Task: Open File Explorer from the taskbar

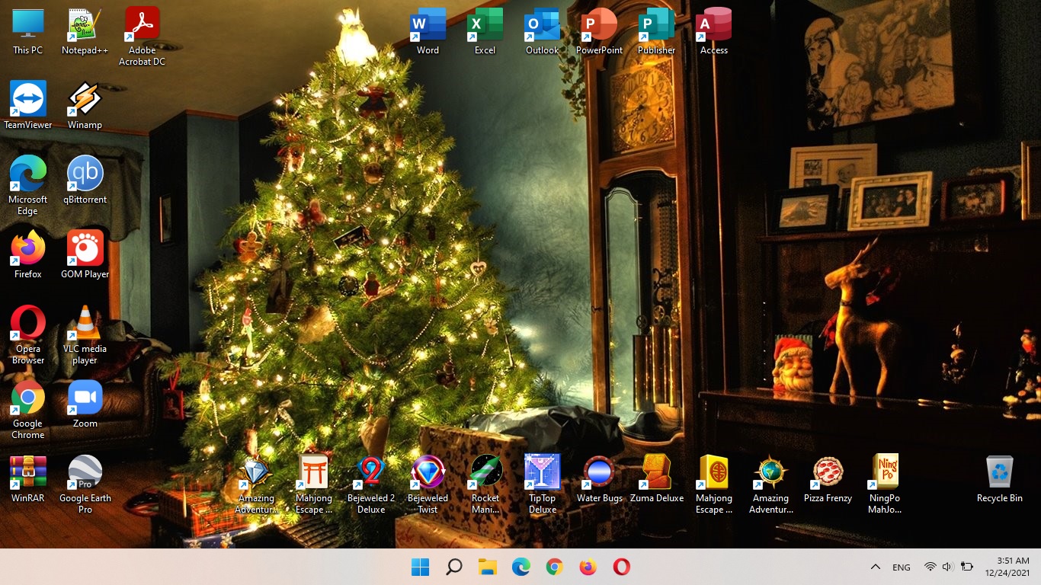Action: point(488,567)
